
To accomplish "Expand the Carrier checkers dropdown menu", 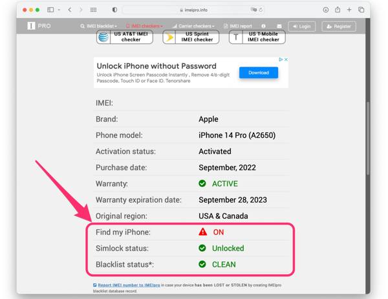I will (193, 26).
